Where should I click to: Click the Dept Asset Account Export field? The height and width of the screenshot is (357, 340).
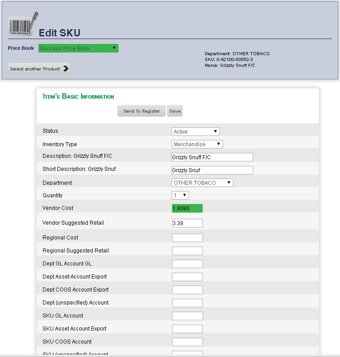(x=187, y=277)
